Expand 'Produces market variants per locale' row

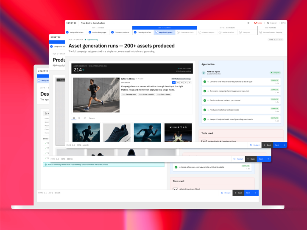pyautogui.click(x=241, y=110)
